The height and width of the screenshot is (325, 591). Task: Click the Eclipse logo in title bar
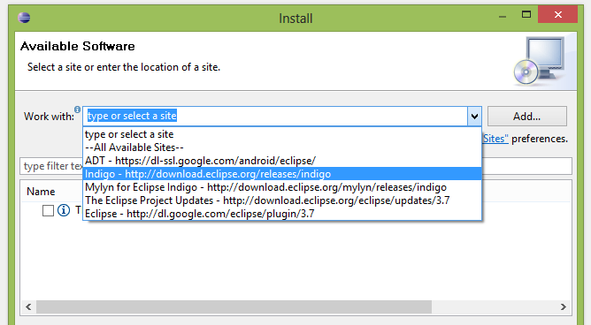[24, 18]
